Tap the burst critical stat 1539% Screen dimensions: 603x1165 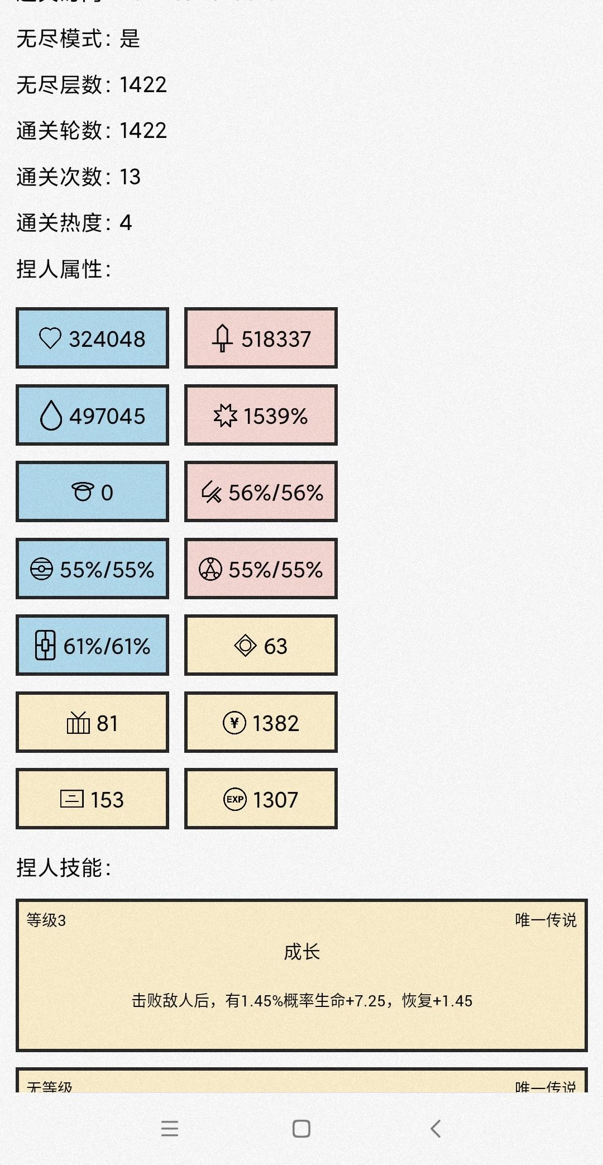261,415
